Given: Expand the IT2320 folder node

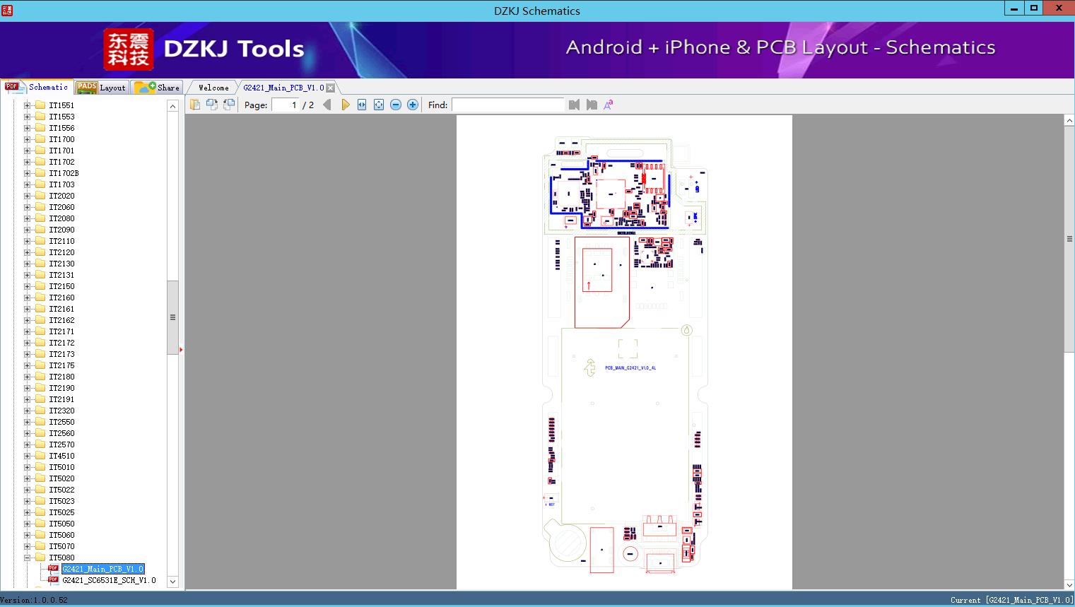Looking at the screenshot, I should tap(28, 411).
